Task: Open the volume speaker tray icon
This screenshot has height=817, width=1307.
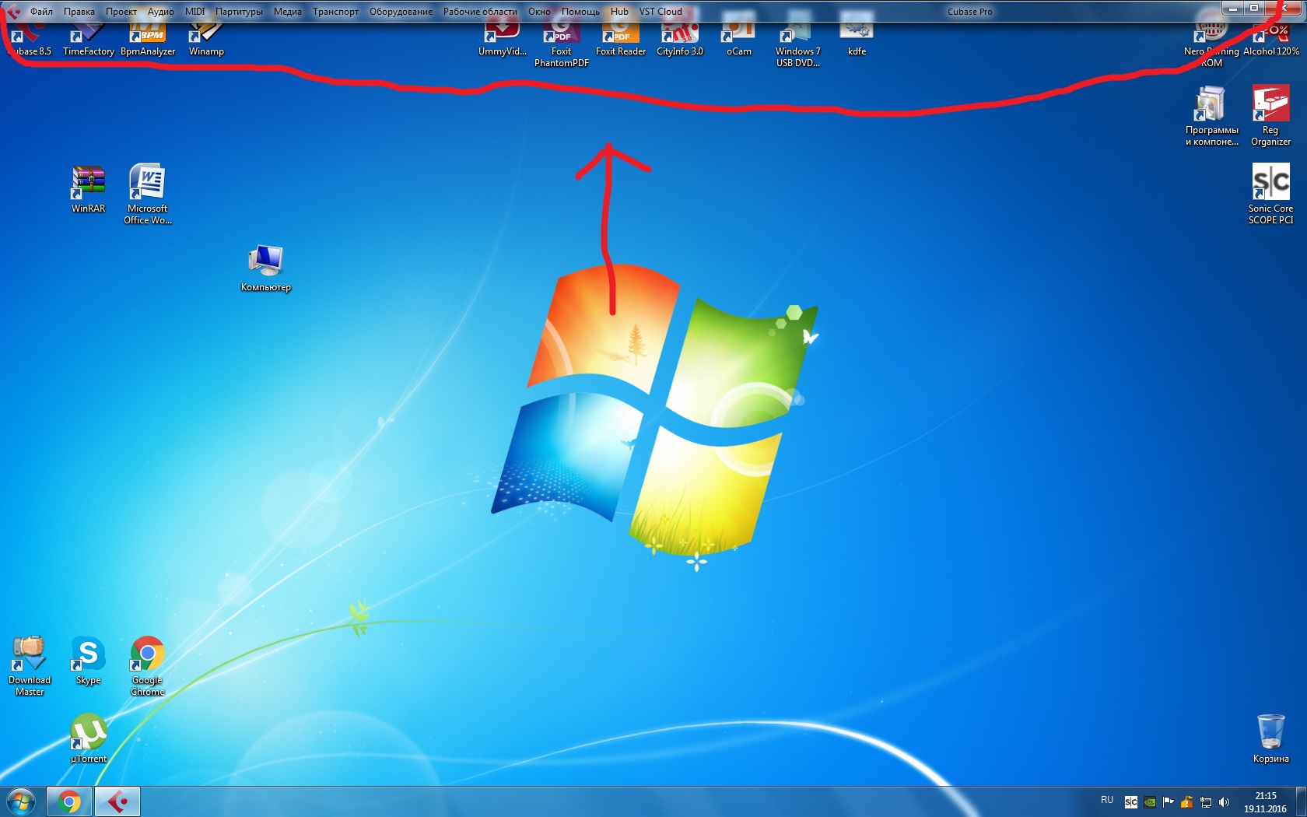Action: (1224, 801)
